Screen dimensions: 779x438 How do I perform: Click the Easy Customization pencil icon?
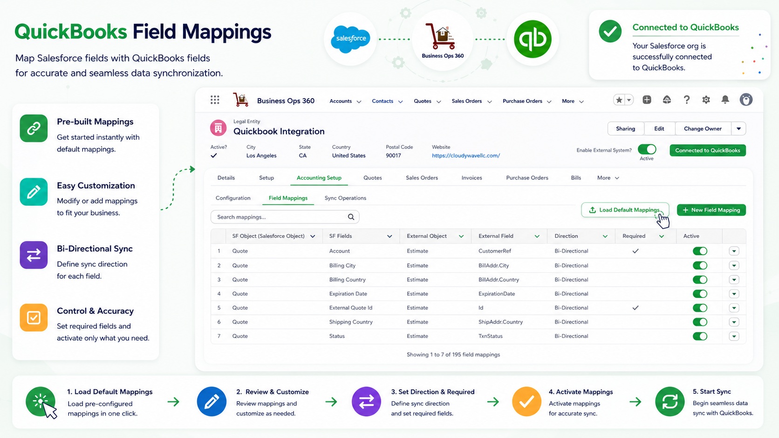pos(34,192)
